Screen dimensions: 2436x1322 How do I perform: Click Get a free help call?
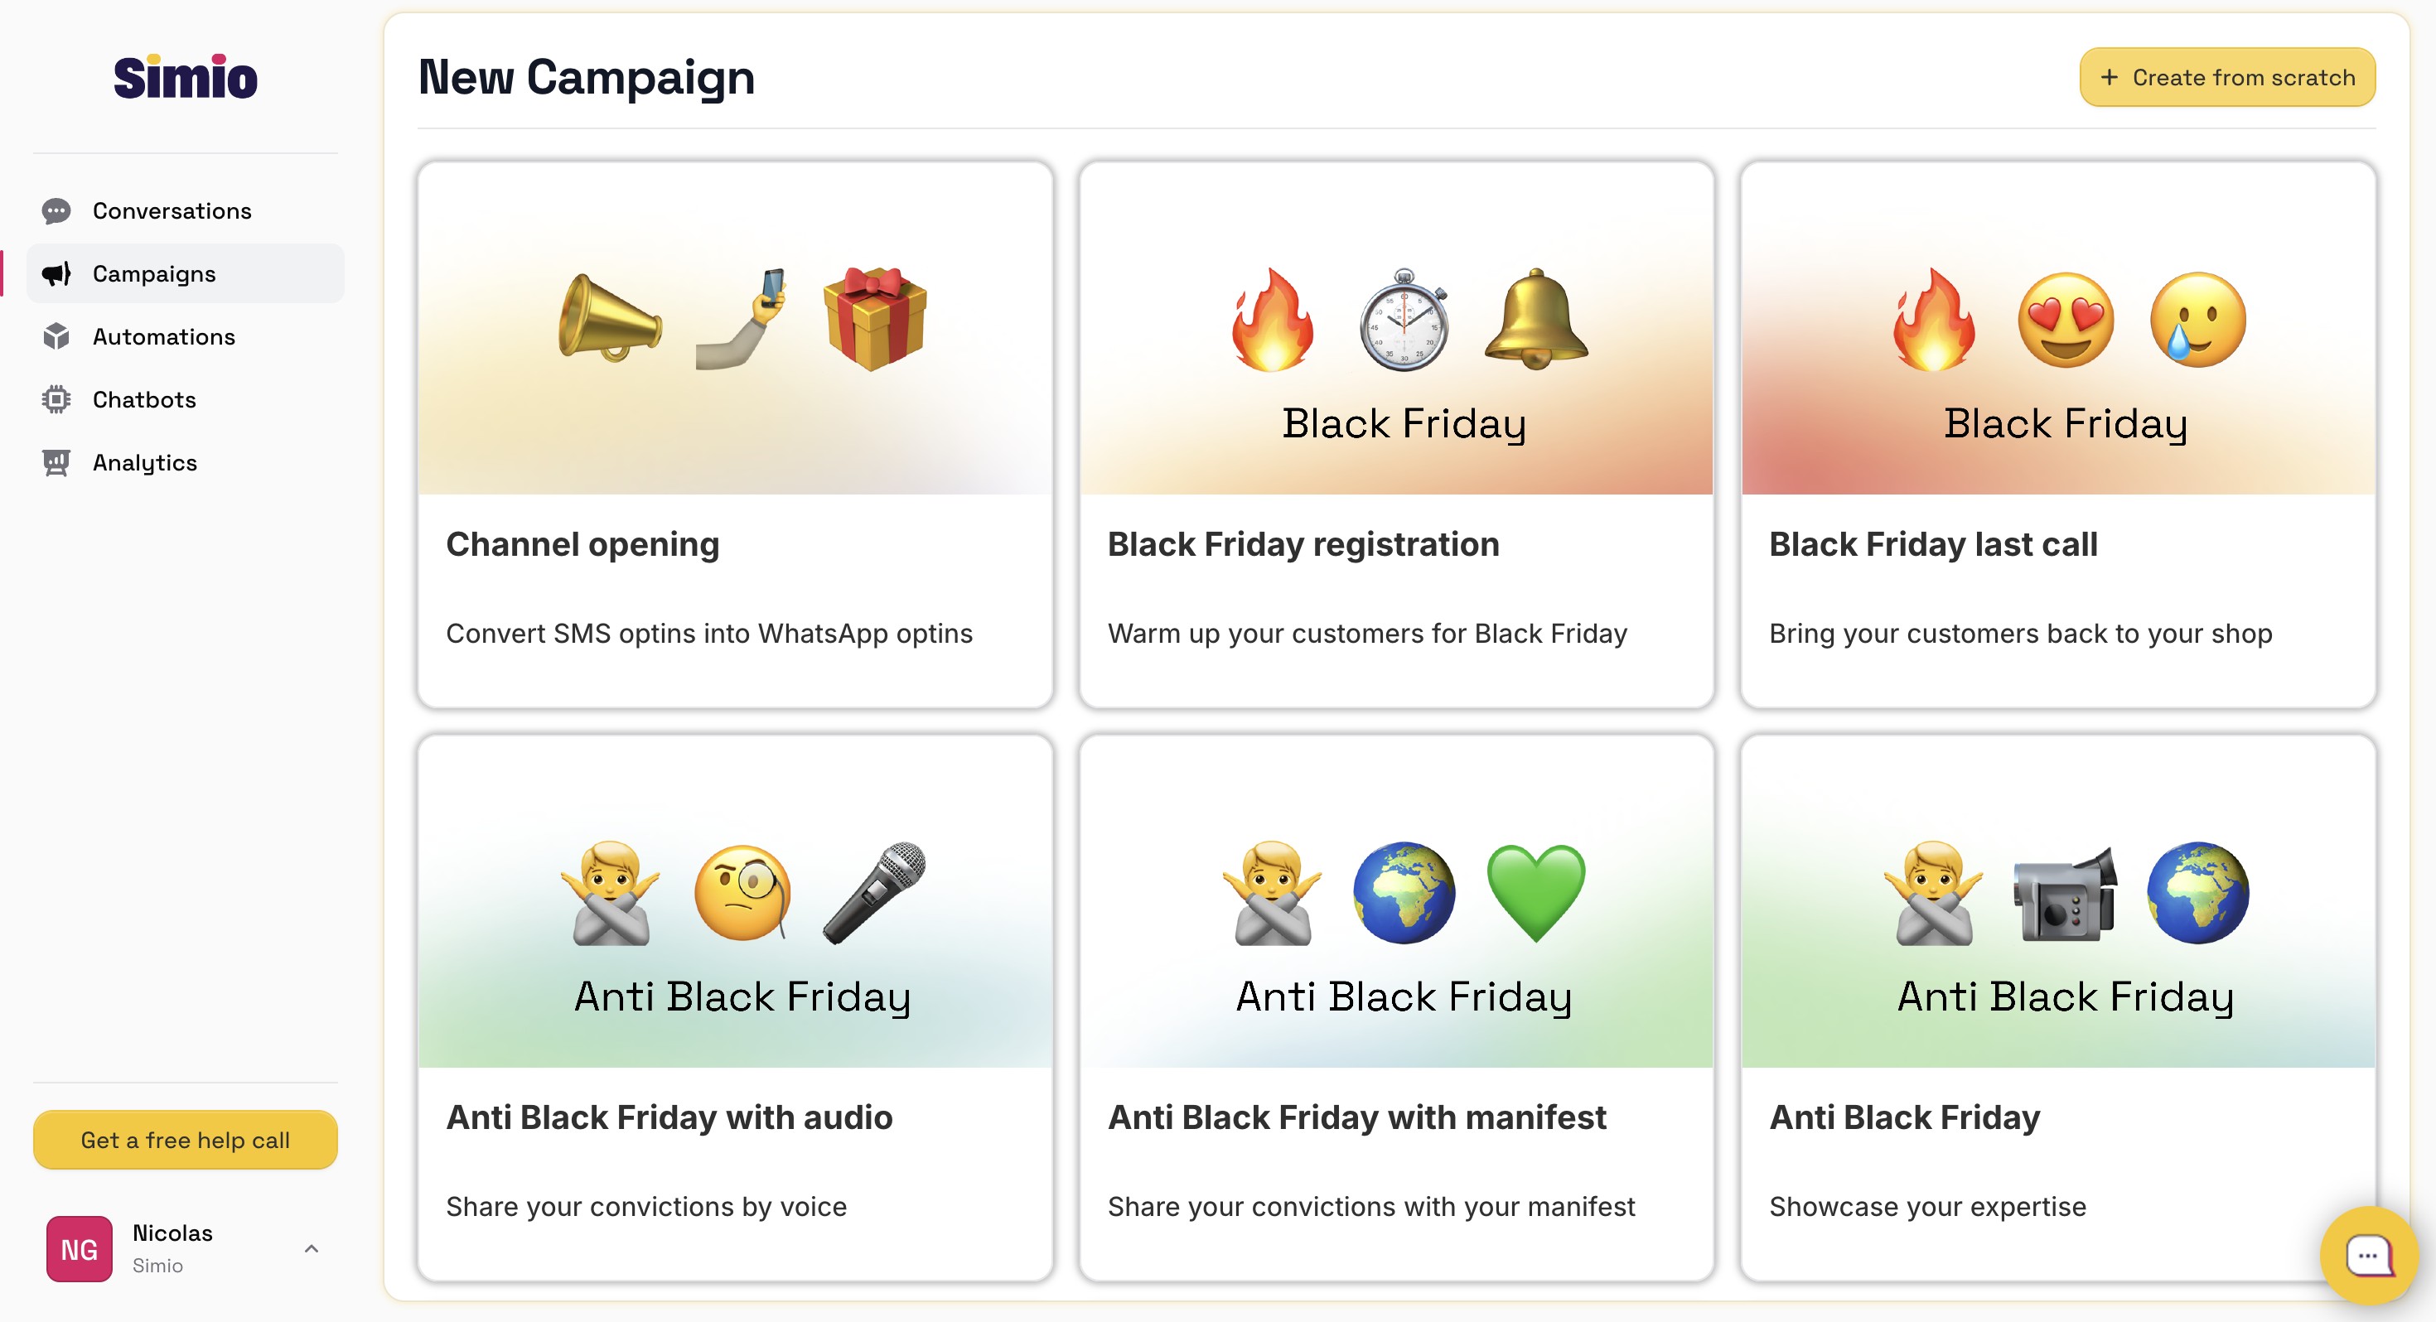[186, 1140]
